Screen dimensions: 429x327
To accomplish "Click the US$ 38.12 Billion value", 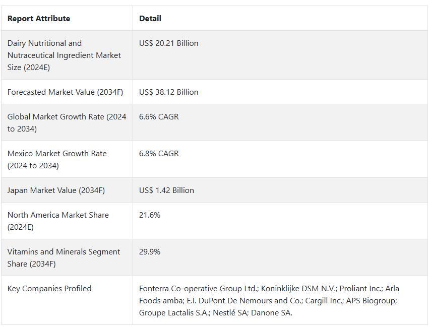I will [x=168, y=92].
